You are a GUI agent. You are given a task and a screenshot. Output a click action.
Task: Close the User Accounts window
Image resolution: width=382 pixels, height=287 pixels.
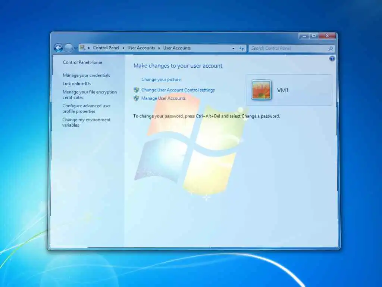point(327,36)
